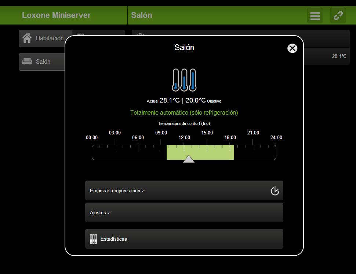Click the Loxone Miniserver title

pyautogui.click(x=56, y=15)
